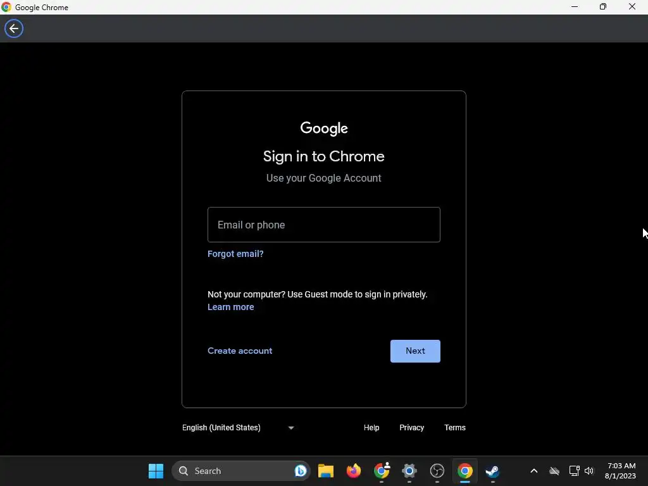This screenshot has width=648, height=486.
Task: Open the Help link
Action: 371,428
